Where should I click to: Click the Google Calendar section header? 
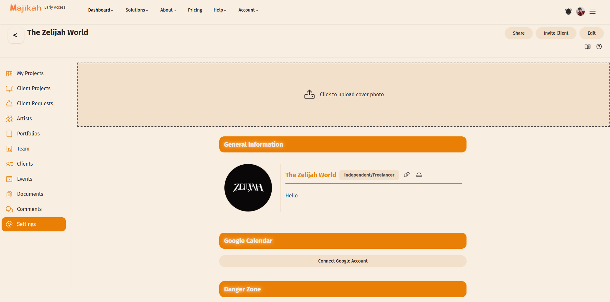[x=343, y=241]
